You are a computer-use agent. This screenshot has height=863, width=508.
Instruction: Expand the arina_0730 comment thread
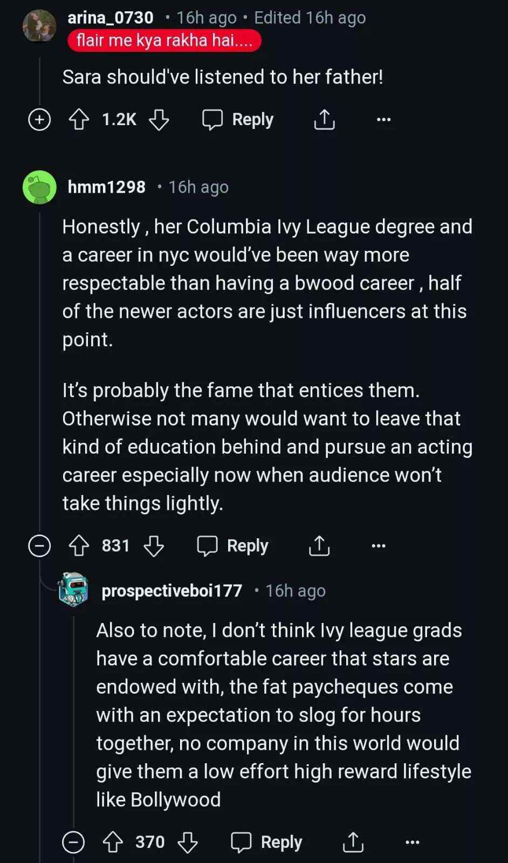pos(39,119)
